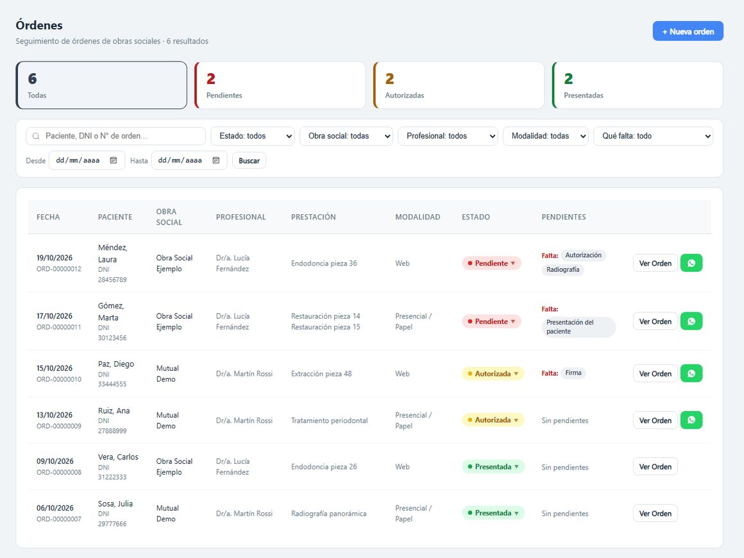Viewport: 744px width, 558px height.
Task: Open the Qué falta: todo dropdown
Action: coord(654,136)
